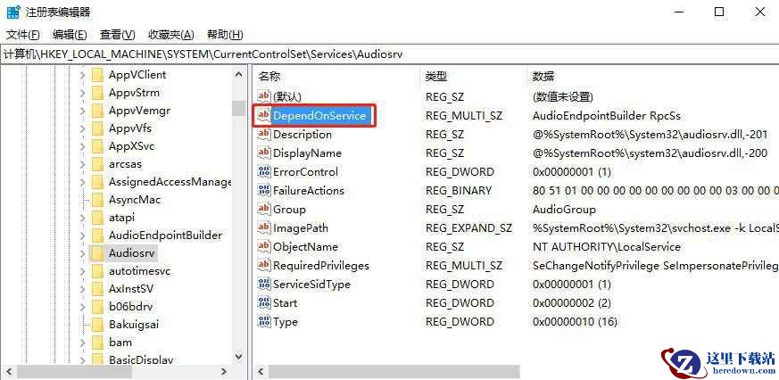Click the Audiosrv folder icon in tree
The height and width of the screenshot is (380, 779).
[x=97, y=252]
